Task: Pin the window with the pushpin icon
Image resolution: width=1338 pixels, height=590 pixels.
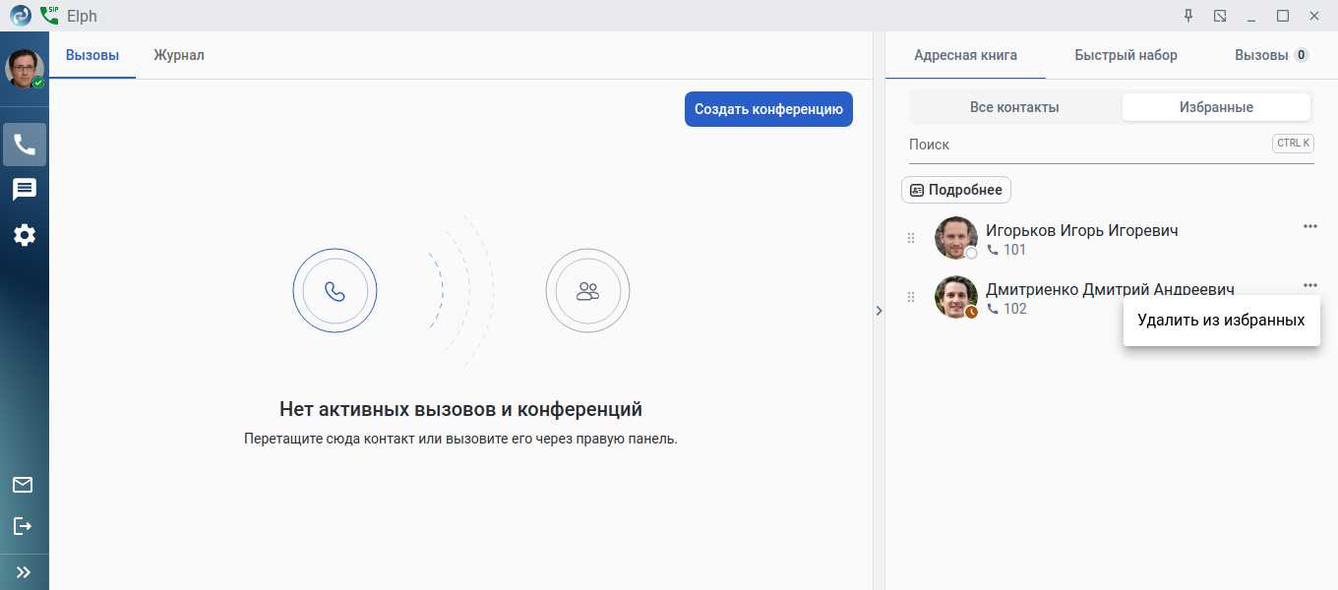Action: tap(1188, 16)
